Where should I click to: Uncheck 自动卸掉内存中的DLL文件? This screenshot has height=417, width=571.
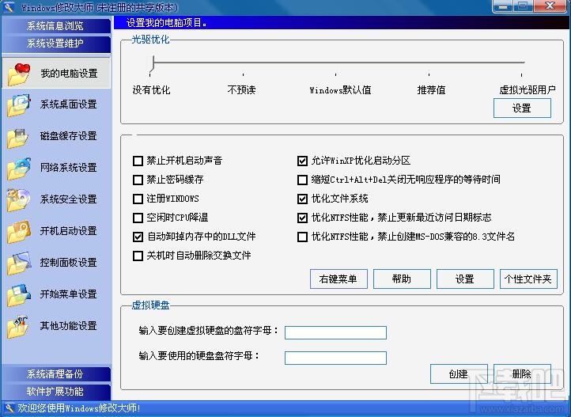pyautogui.click(x=138, y=237)
